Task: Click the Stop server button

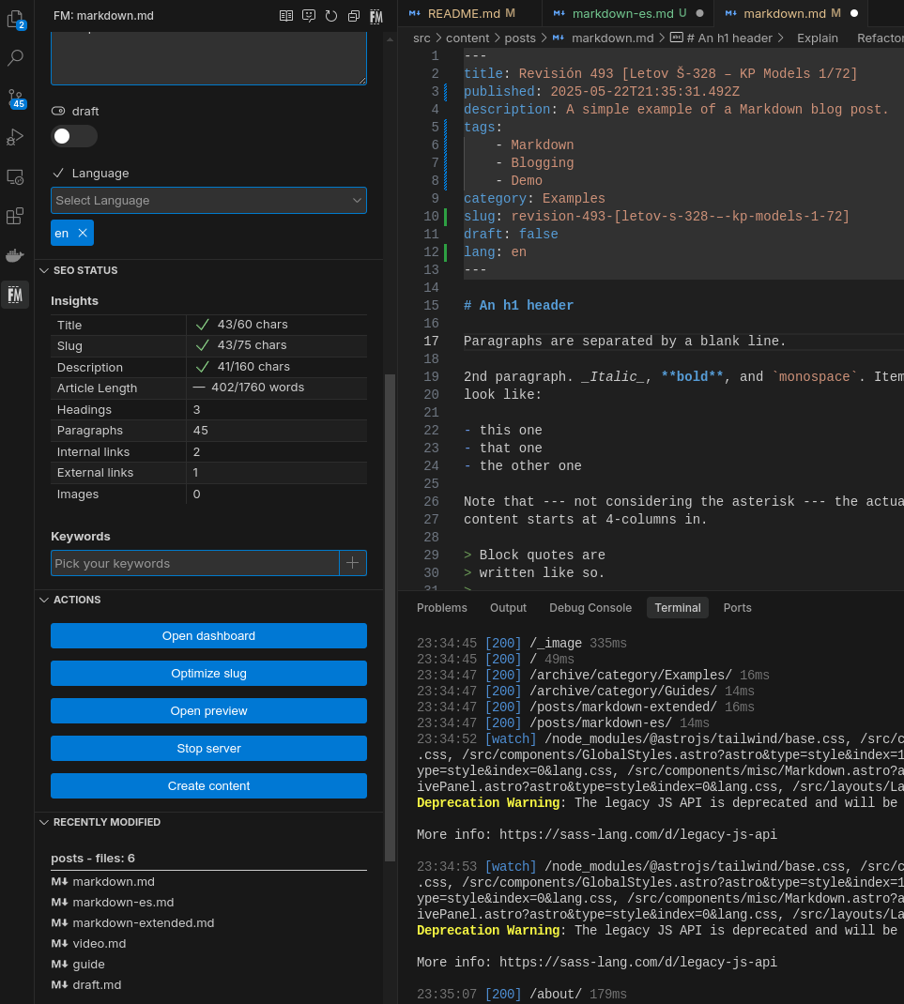Action: pos(208,748)
